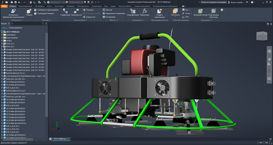
Task: Expand the Взаимосвязи folder in tree
Action: 2,35
